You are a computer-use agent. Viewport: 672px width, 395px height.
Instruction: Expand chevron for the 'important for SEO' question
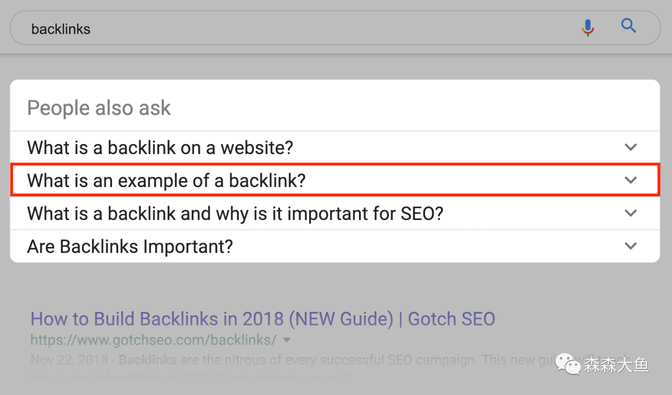(631, 213)
